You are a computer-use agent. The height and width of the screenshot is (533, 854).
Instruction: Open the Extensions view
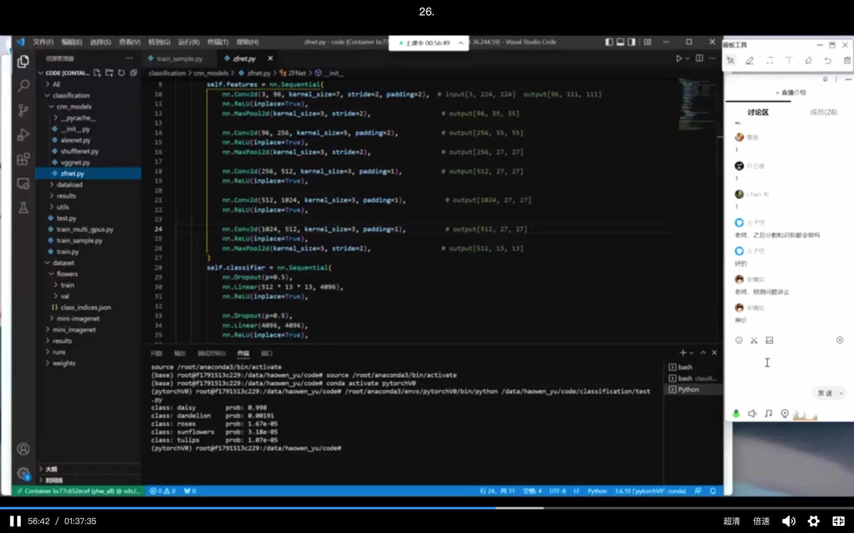pyautogui.click(x=23, y=159)
